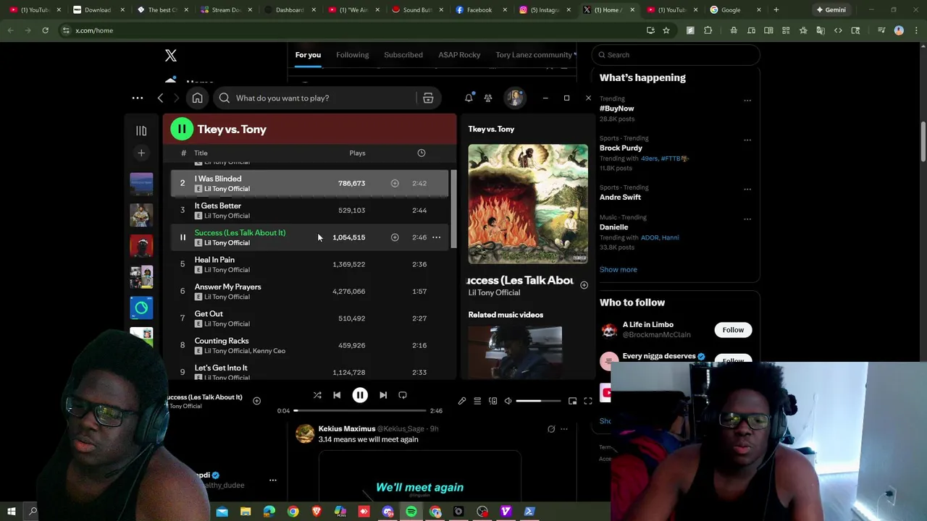
Task: Open Spotify from Windows taskbar
Action: point(411,512)
